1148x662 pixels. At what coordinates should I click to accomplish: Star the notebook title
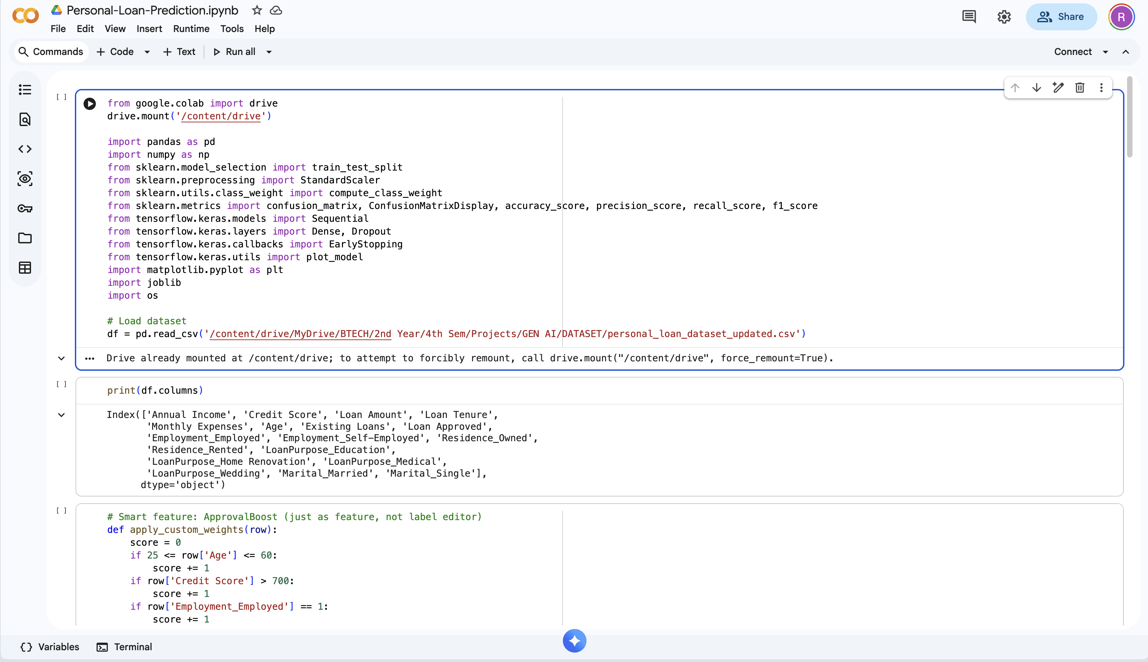click(x=257, y=10)
